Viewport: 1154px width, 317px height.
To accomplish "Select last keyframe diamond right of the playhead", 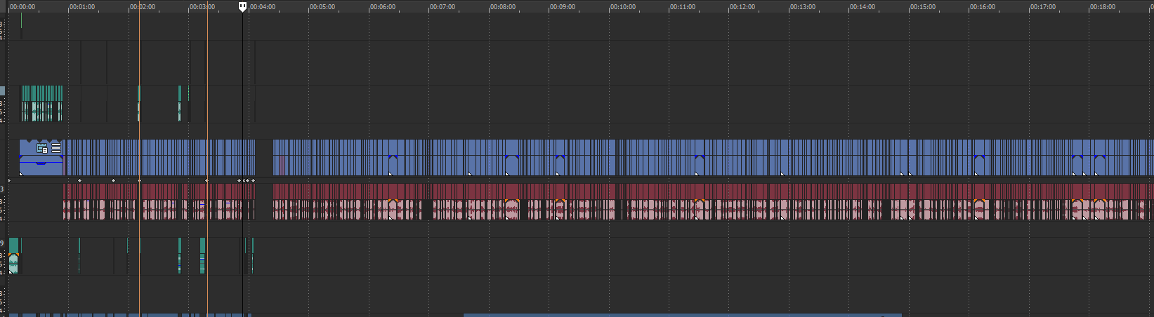I will pyautogui.click(x=253, y=181).
